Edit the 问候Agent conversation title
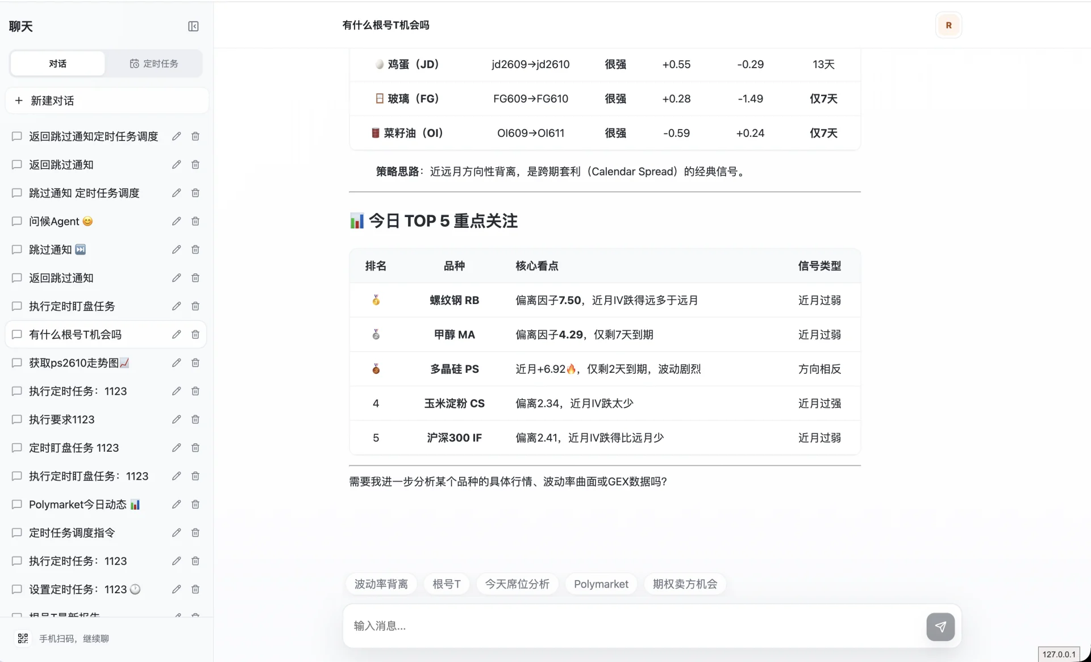Viewport: 1091px width, 662px height. tap(177, 221)
